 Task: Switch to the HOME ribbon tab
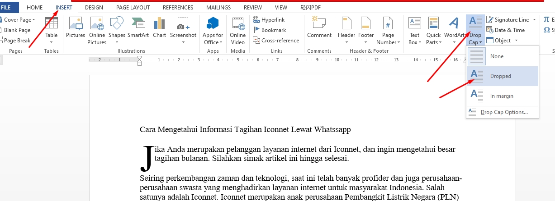pos(35,7)
